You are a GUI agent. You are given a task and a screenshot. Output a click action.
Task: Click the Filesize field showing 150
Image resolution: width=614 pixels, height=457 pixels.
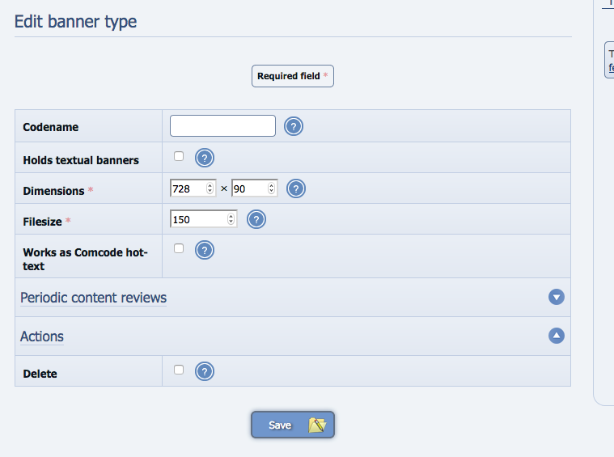[x=198, y=219]
